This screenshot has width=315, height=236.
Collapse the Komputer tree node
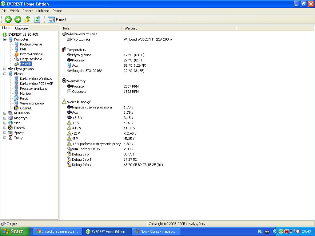click(5, 40)
